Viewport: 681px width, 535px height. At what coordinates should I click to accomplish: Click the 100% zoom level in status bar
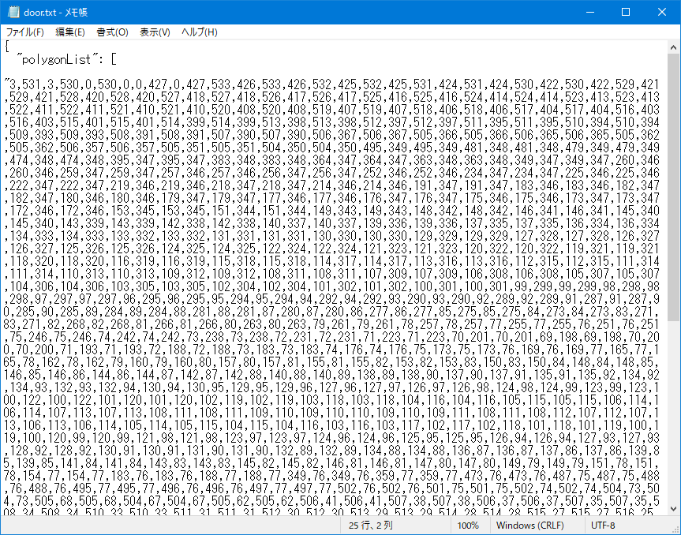[468, 526]
